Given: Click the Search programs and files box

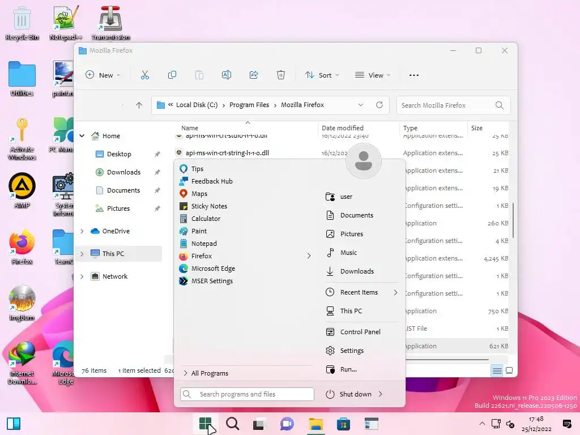Looking at the screenshot, I should (x=247, y=394).
